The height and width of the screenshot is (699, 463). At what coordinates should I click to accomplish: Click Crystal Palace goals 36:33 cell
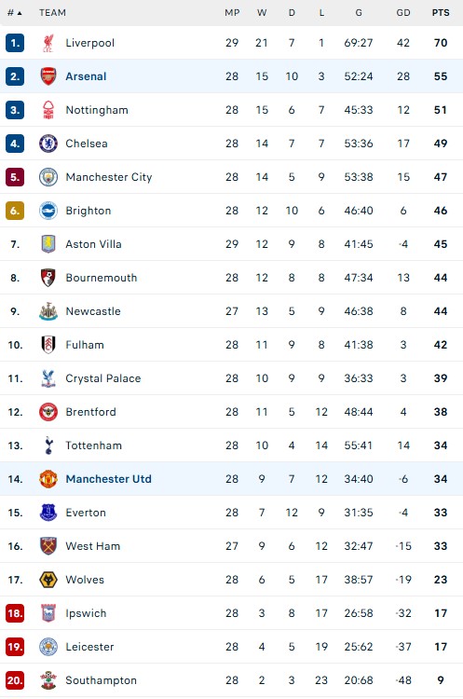[x=359, y=378]
